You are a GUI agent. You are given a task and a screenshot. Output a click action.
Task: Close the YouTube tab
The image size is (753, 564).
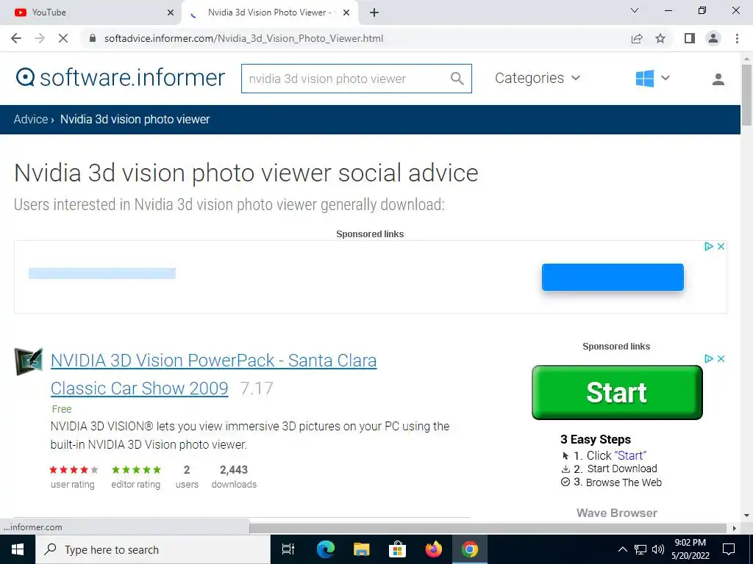click(171, 12)
